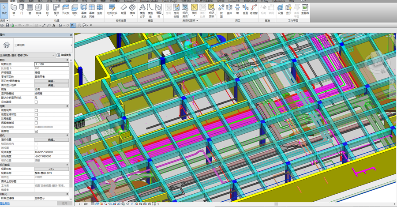Screen dimensions: 397x207
Task: Click the Component (构件) tool
Action: [x=38, y=9]
